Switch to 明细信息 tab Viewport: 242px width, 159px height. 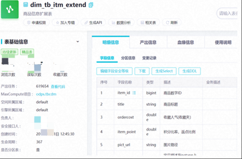point(111,42)
